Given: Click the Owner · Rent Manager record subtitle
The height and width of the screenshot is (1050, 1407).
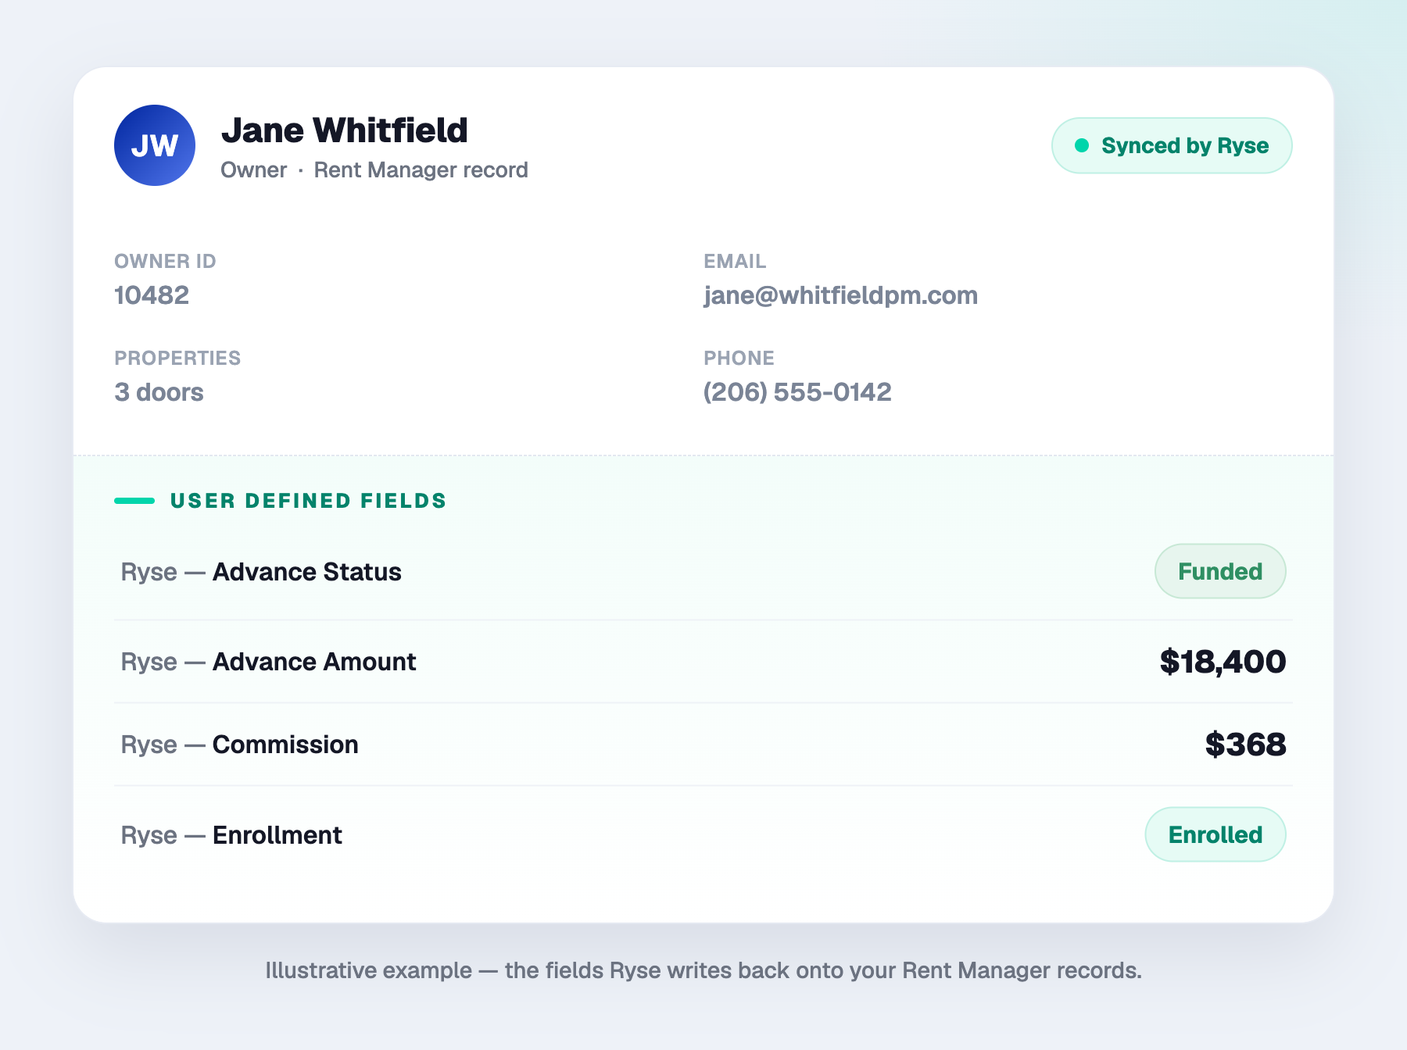Looking at the screenshot, I should [374, 170].
